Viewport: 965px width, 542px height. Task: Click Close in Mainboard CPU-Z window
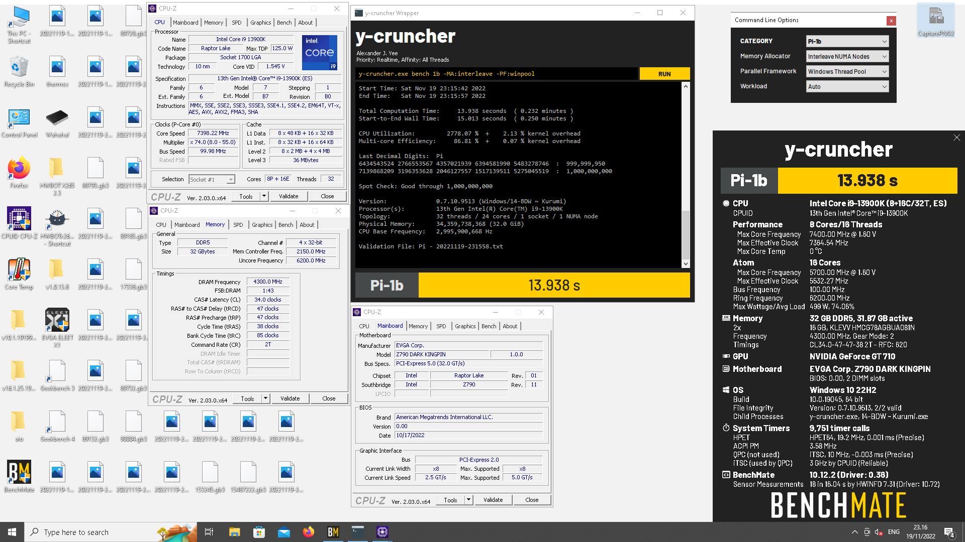pos(532,500)
